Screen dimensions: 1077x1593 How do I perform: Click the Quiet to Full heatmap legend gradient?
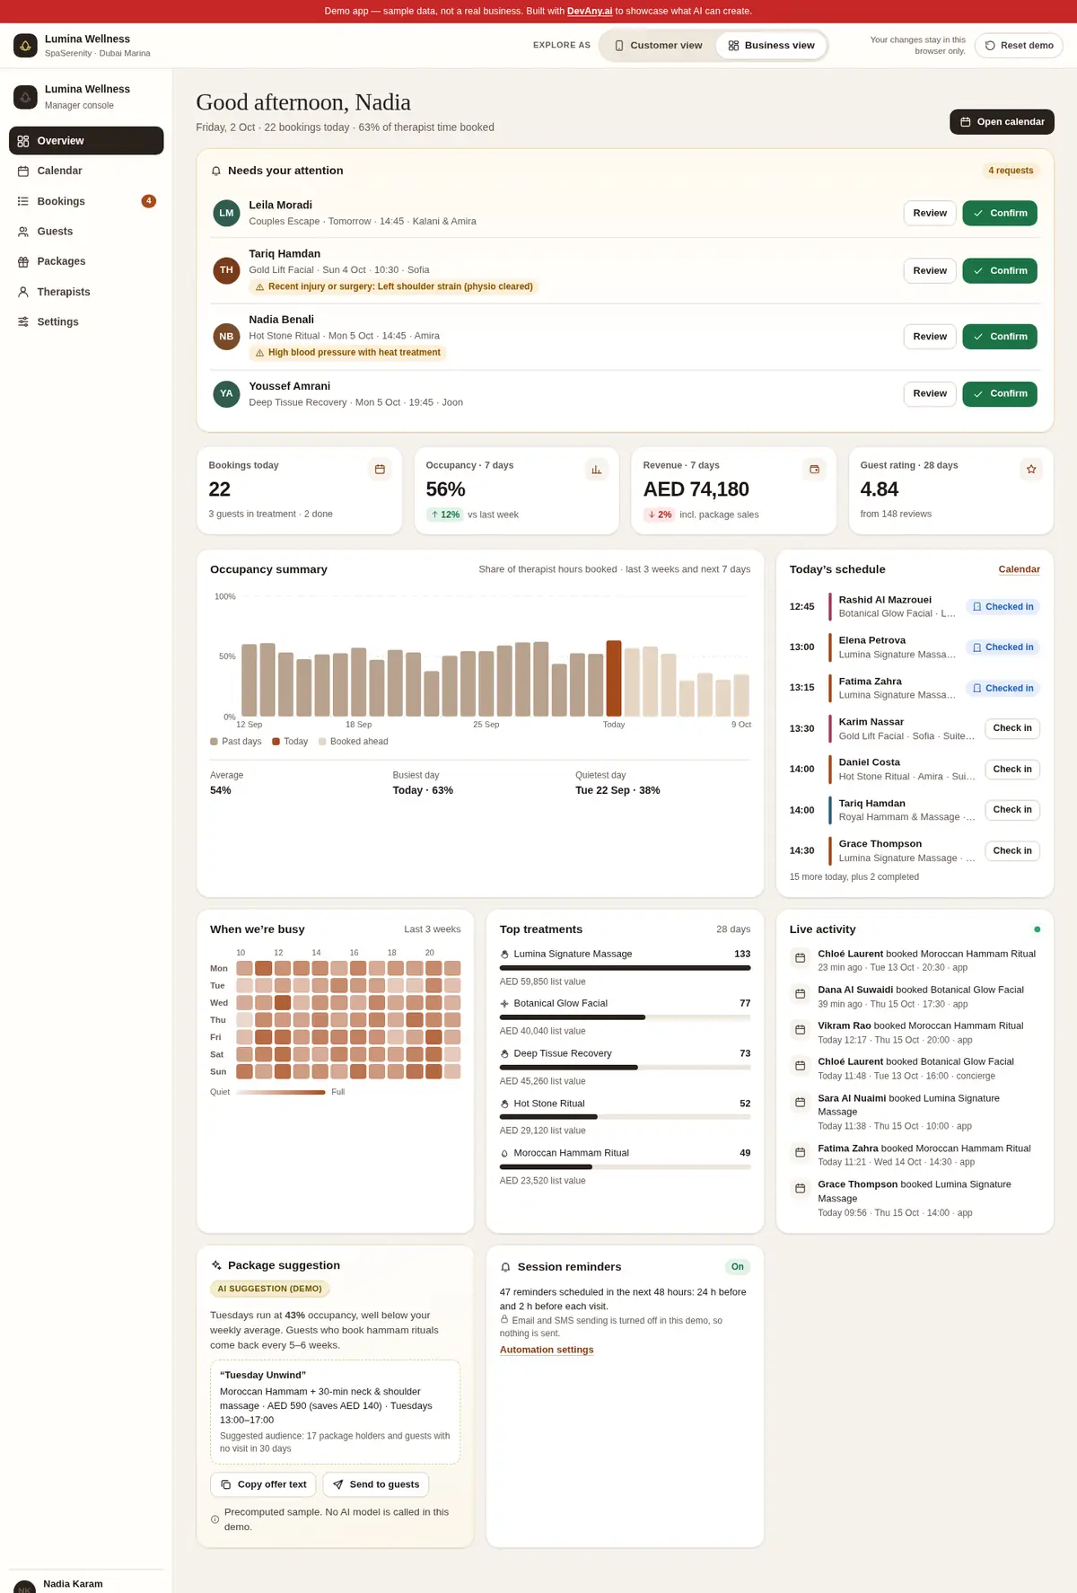pos(280,1092)
